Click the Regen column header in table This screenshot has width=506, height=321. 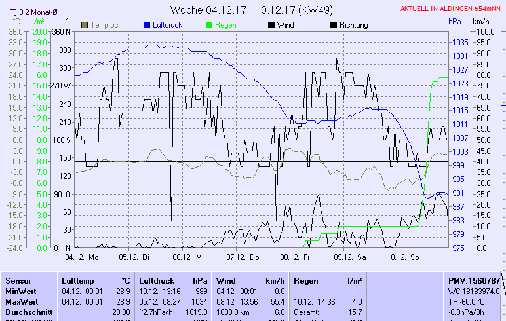point(307,280)
